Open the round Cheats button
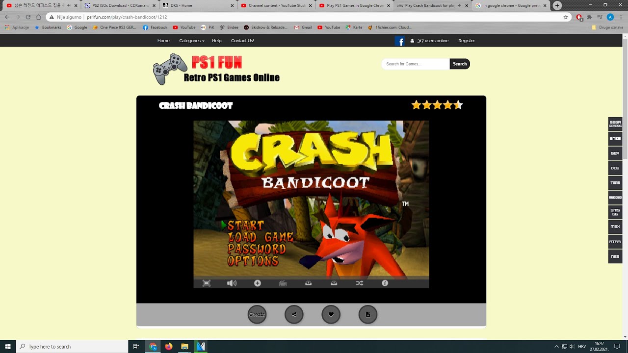Image resolution: width=628 pixels, height=353 pixels. (257, 314)
